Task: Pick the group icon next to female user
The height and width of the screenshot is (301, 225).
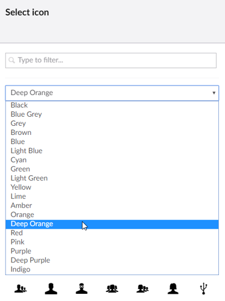Action: tap(142, 288)
